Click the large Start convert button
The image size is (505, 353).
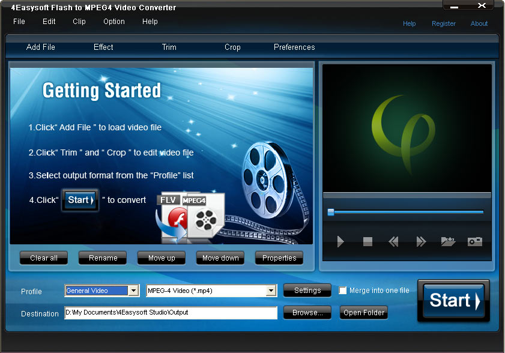[453, 301]
